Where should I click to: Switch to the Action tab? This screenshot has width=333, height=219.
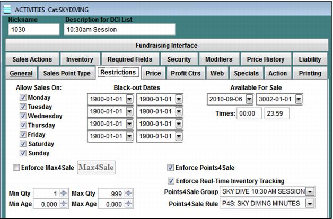click(277, 73)
